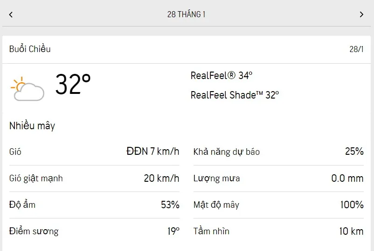This screenshot has height=251, width=374.
Task: Click the ĐĐN 7 km/h wind value
Action: coord(152,152)
